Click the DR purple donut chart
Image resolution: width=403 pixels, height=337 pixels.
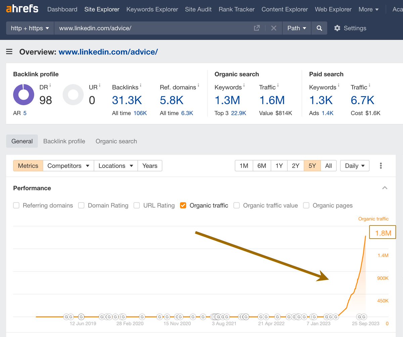click(24, 94)
